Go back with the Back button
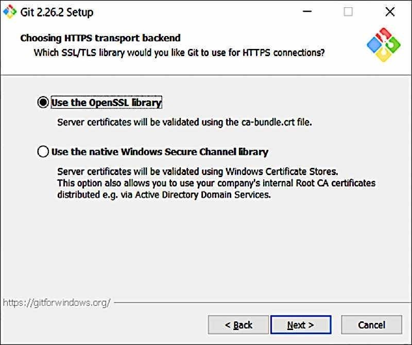Viewport: 412px width, 345px height. click(x=238, y=325)
